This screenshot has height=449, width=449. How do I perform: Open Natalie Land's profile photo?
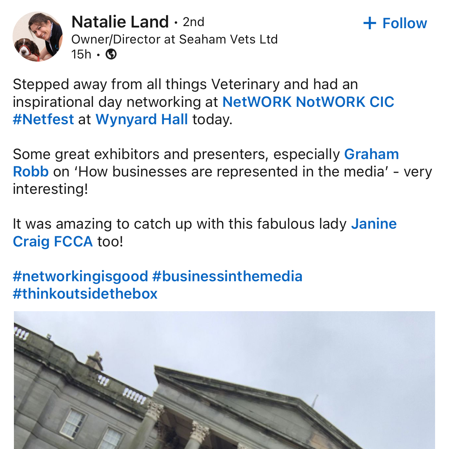pos(38,37)
